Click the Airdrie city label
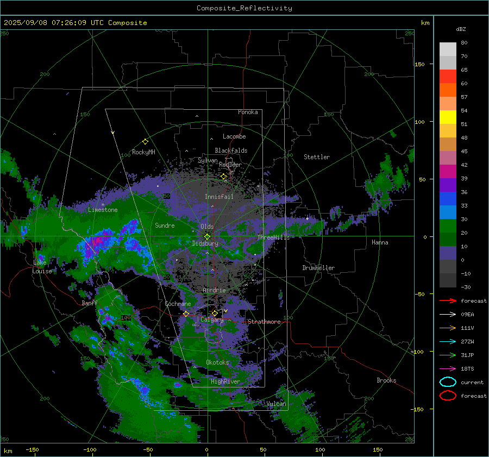 click(x=214, y=290)
